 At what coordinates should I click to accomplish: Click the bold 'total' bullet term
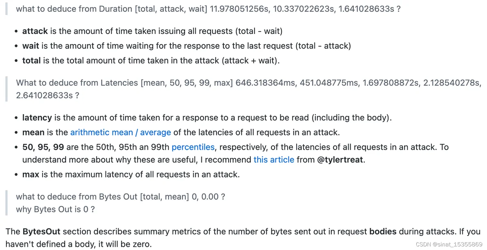[31, 61]
